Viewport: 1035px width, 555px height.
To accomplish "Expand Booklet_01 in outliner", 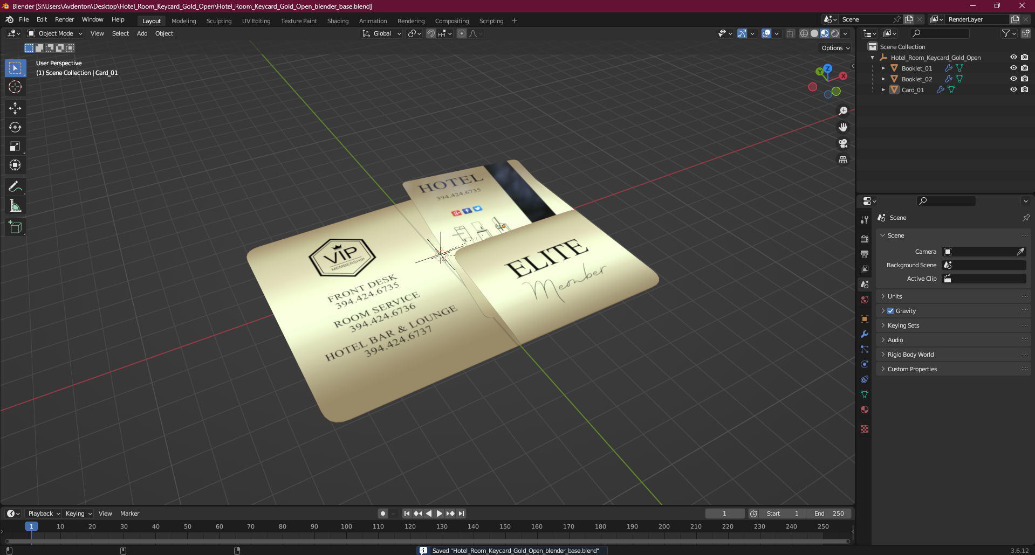I will 883,68.
